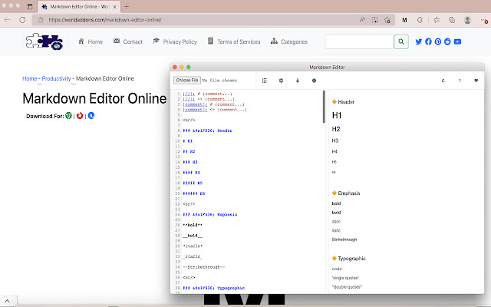Open the Categories menu
Image resolution: width=491 pixels, height=307 pixels.
pyautogui.click(x=289, y=41)
